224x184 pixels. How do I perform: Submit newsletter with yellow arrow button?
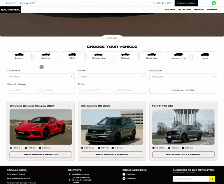point(212,179)
